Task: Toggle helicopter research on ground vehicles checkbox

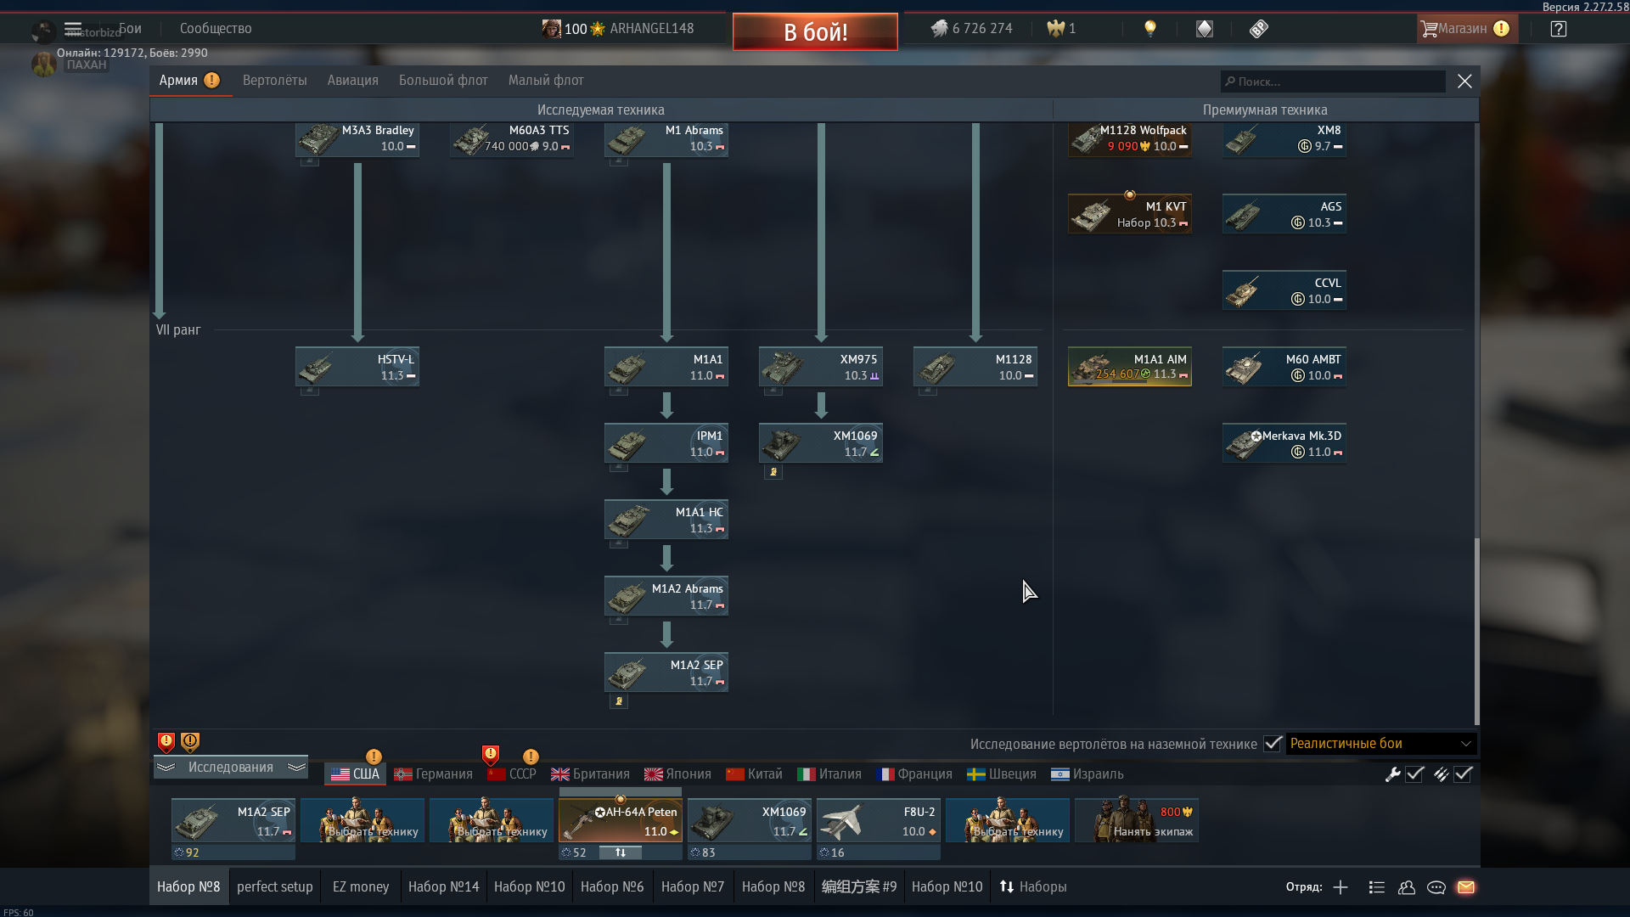Action: tap(1272, 744)
